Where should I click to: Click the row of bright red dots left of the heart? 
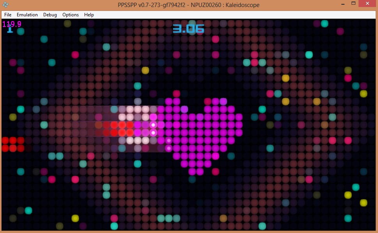tap(118, 125)
